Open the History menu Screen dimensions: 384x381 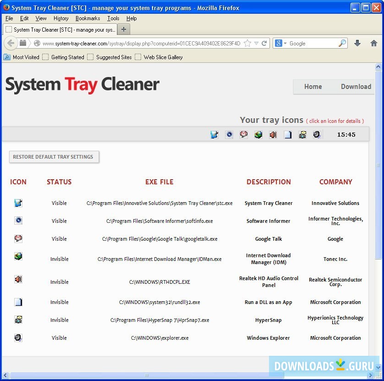coord(61,18)
